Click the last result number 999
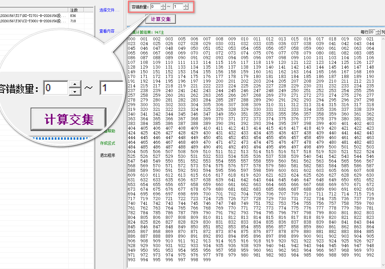This screenshot has width=385, height=269. click(207, 260)
